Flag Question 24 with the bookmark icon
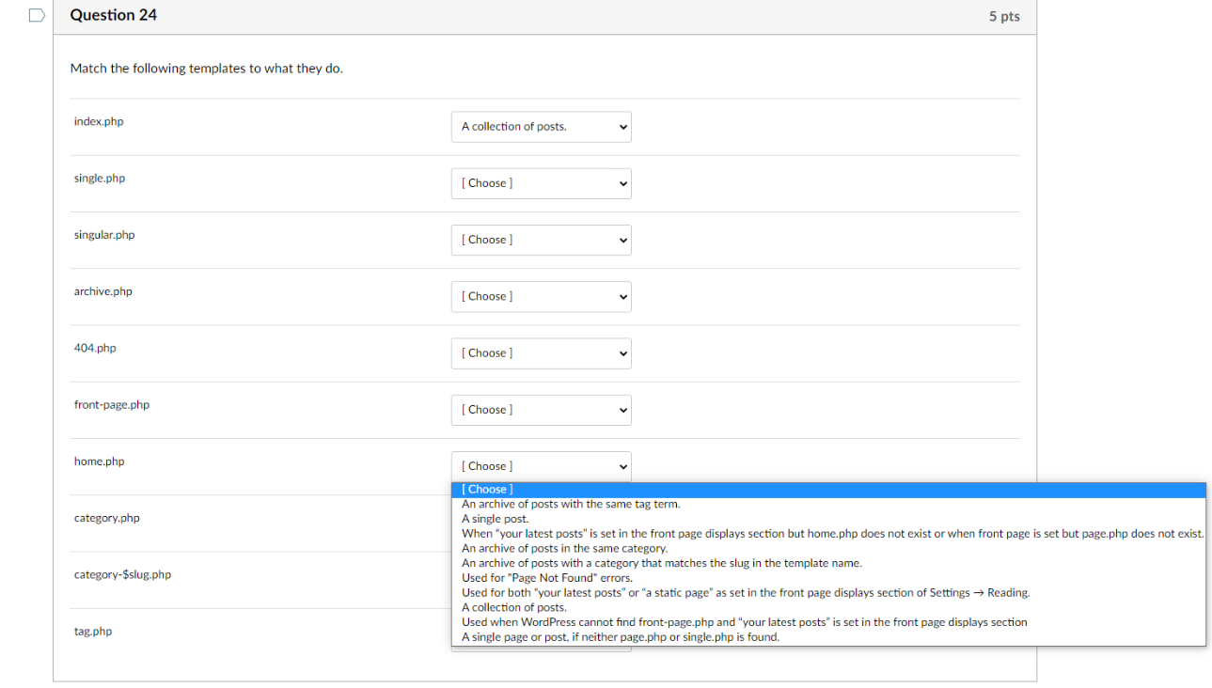This screenshot has height=688, width=1212. tap(37, 15)
